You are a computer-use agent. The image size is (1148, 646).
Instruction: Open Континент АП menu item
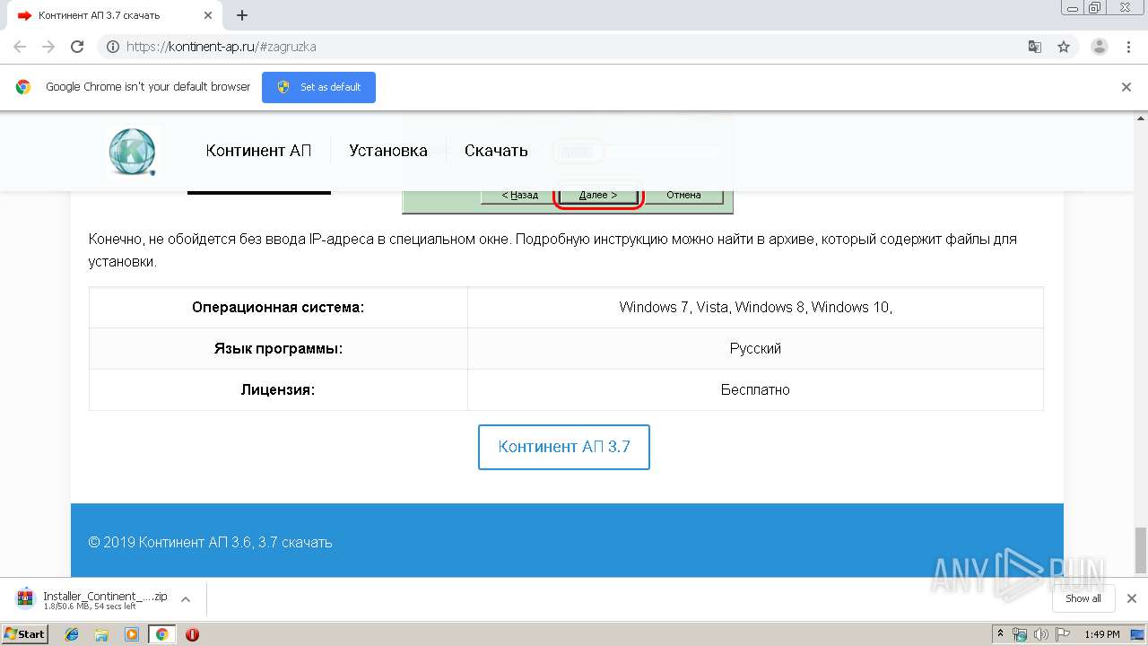pos(258,151)
